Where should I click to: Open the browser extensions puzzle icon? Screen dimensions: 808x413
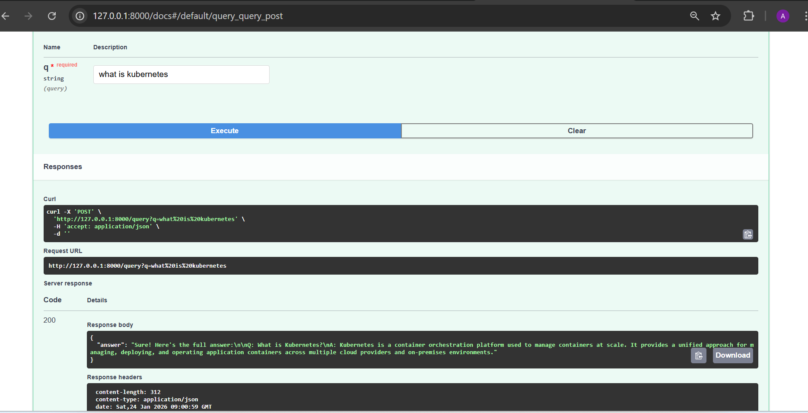click(x=748, y=16)
